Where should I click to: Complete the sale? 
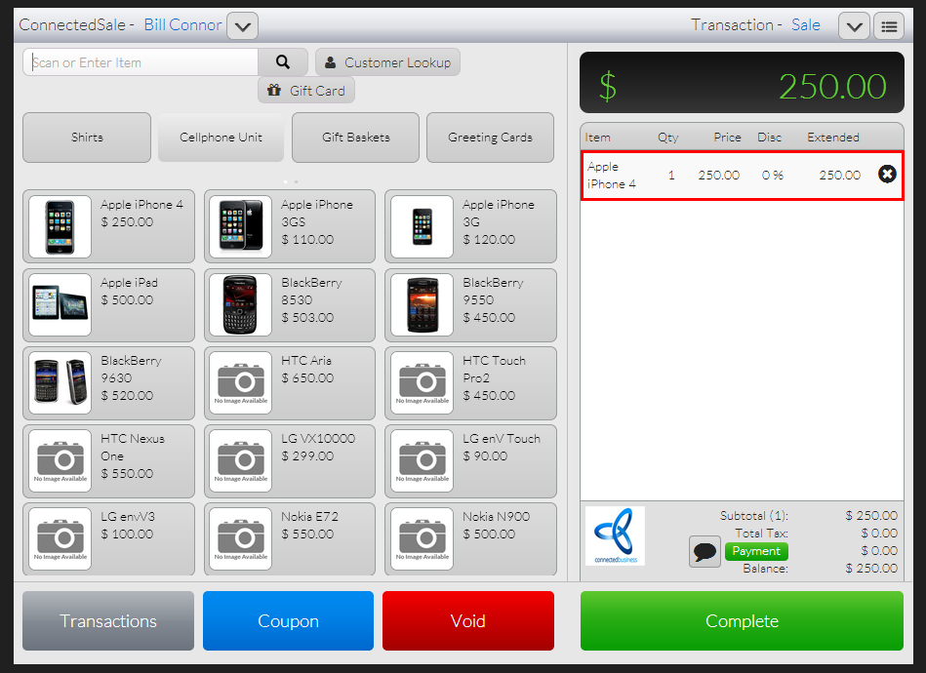pyautogui.click(x=742, y=620)
